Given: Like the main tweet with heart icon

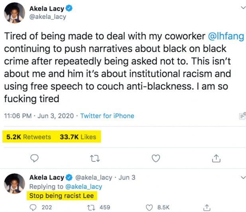Looking at the screenshot, I should click(156, 158).
